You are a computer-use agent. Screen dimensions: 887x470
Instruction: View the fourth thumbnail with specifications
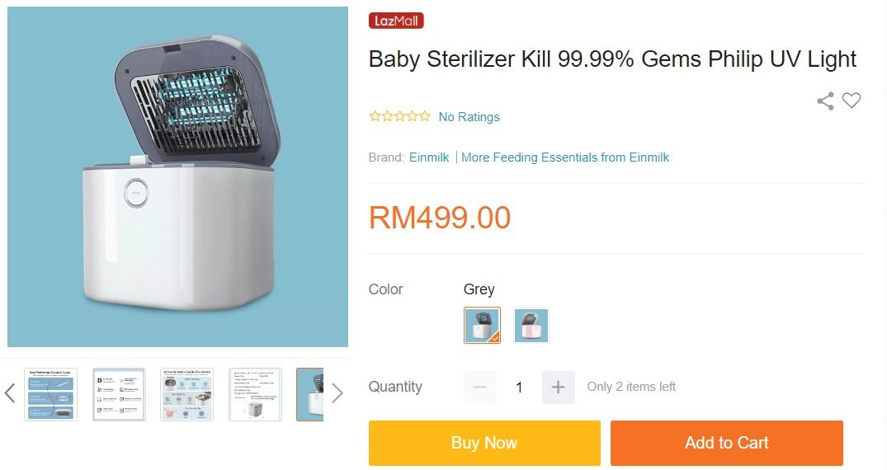[x=255, y=394]
